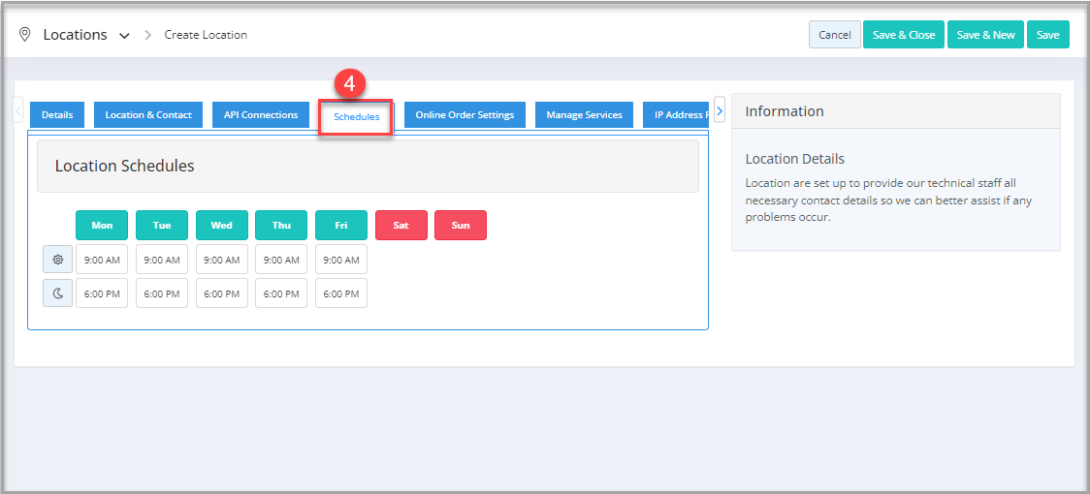Click the sun icon for opening times
Image resolution: width=1090 pixels, height=494 pixels.
point(57,260)
